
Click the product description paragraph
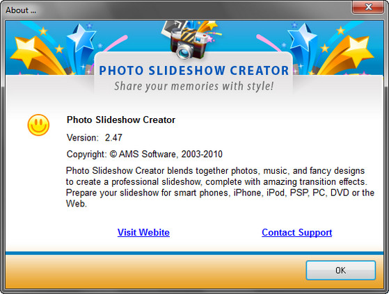pyautogui.click(x=220, y=187)
